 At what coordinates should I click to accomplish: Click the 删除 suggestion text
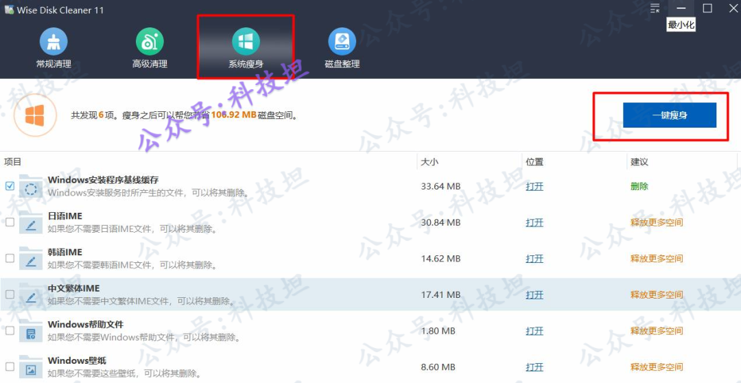639,186
